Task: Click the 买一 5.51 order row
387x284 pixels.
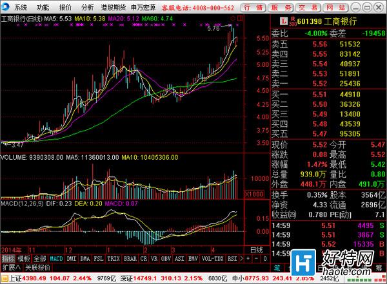Action: 328,94
